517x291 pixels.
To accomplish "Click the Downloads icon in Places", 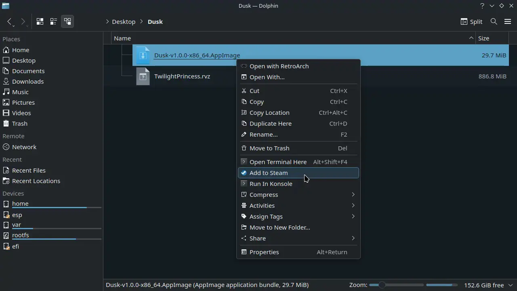I will pyautogui.click(x=6, y=81).
